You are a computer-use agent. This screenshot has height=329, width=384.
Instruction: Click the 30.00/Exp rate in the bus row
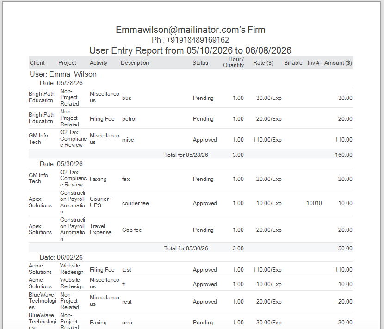(269, 98)
